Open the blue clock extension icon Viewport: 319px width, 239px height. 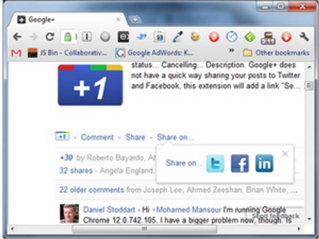pos(232,37)
